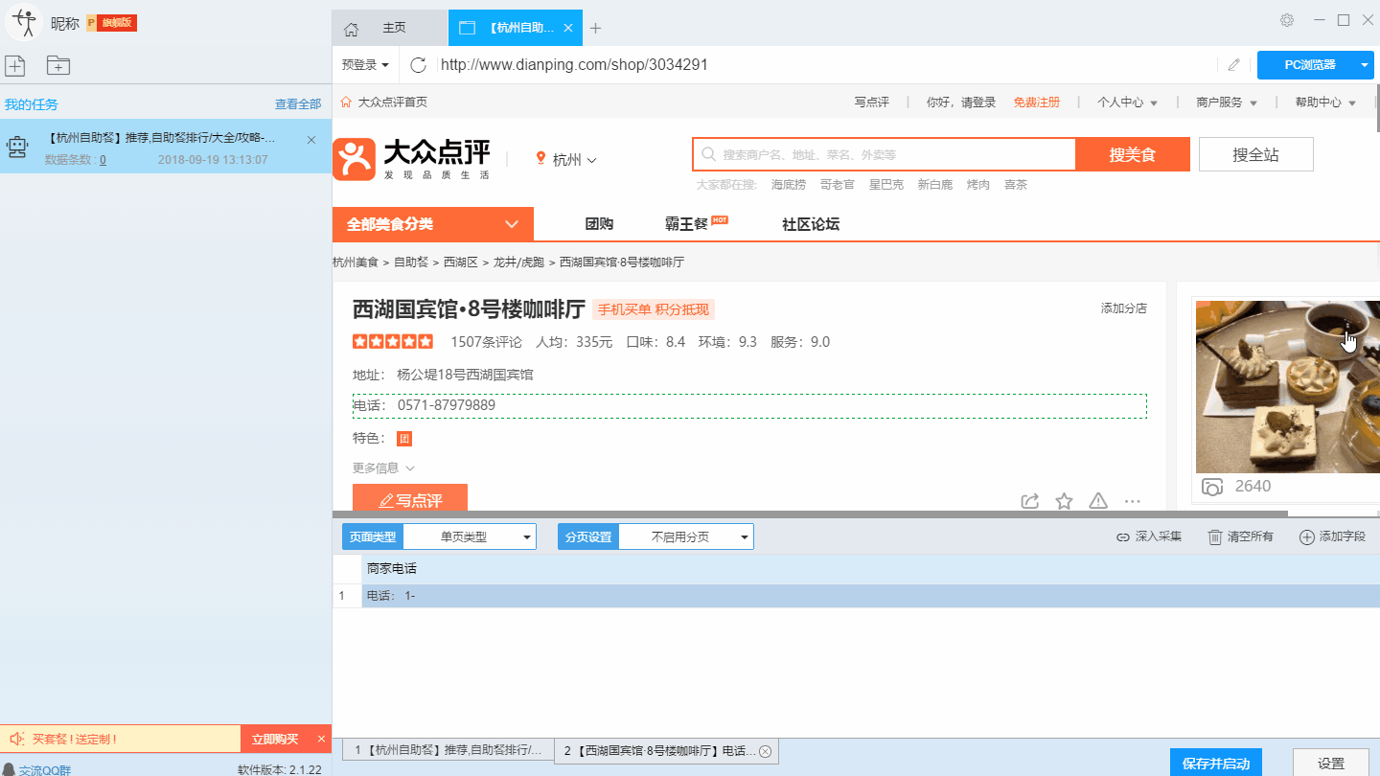Click the 星巴克 hot search link
Viewport: 1380px width, 776px height.
pos(886,185)
